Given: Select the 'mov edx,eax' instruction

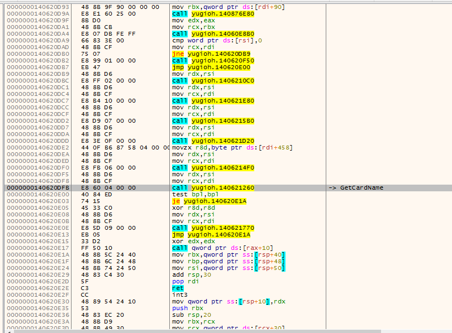Looking at the screenshot, I should [x=193, y=21].
